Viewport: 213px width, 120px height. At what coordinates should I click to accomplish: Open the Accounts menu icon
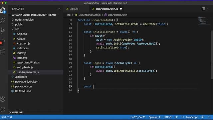click(x=3, y=99)
